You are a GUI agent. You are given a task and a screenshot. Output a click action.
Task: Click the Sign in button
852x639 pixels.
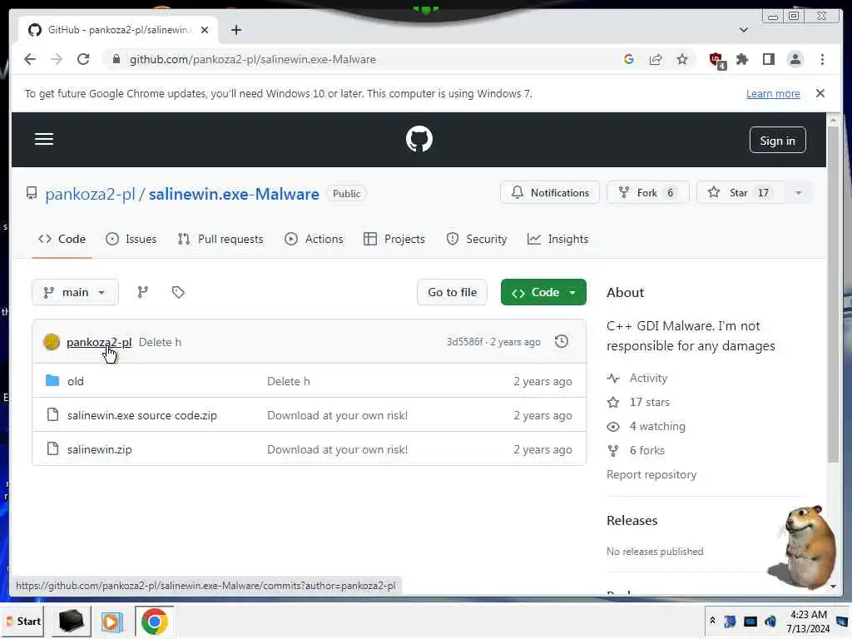(x=777, y=140)
